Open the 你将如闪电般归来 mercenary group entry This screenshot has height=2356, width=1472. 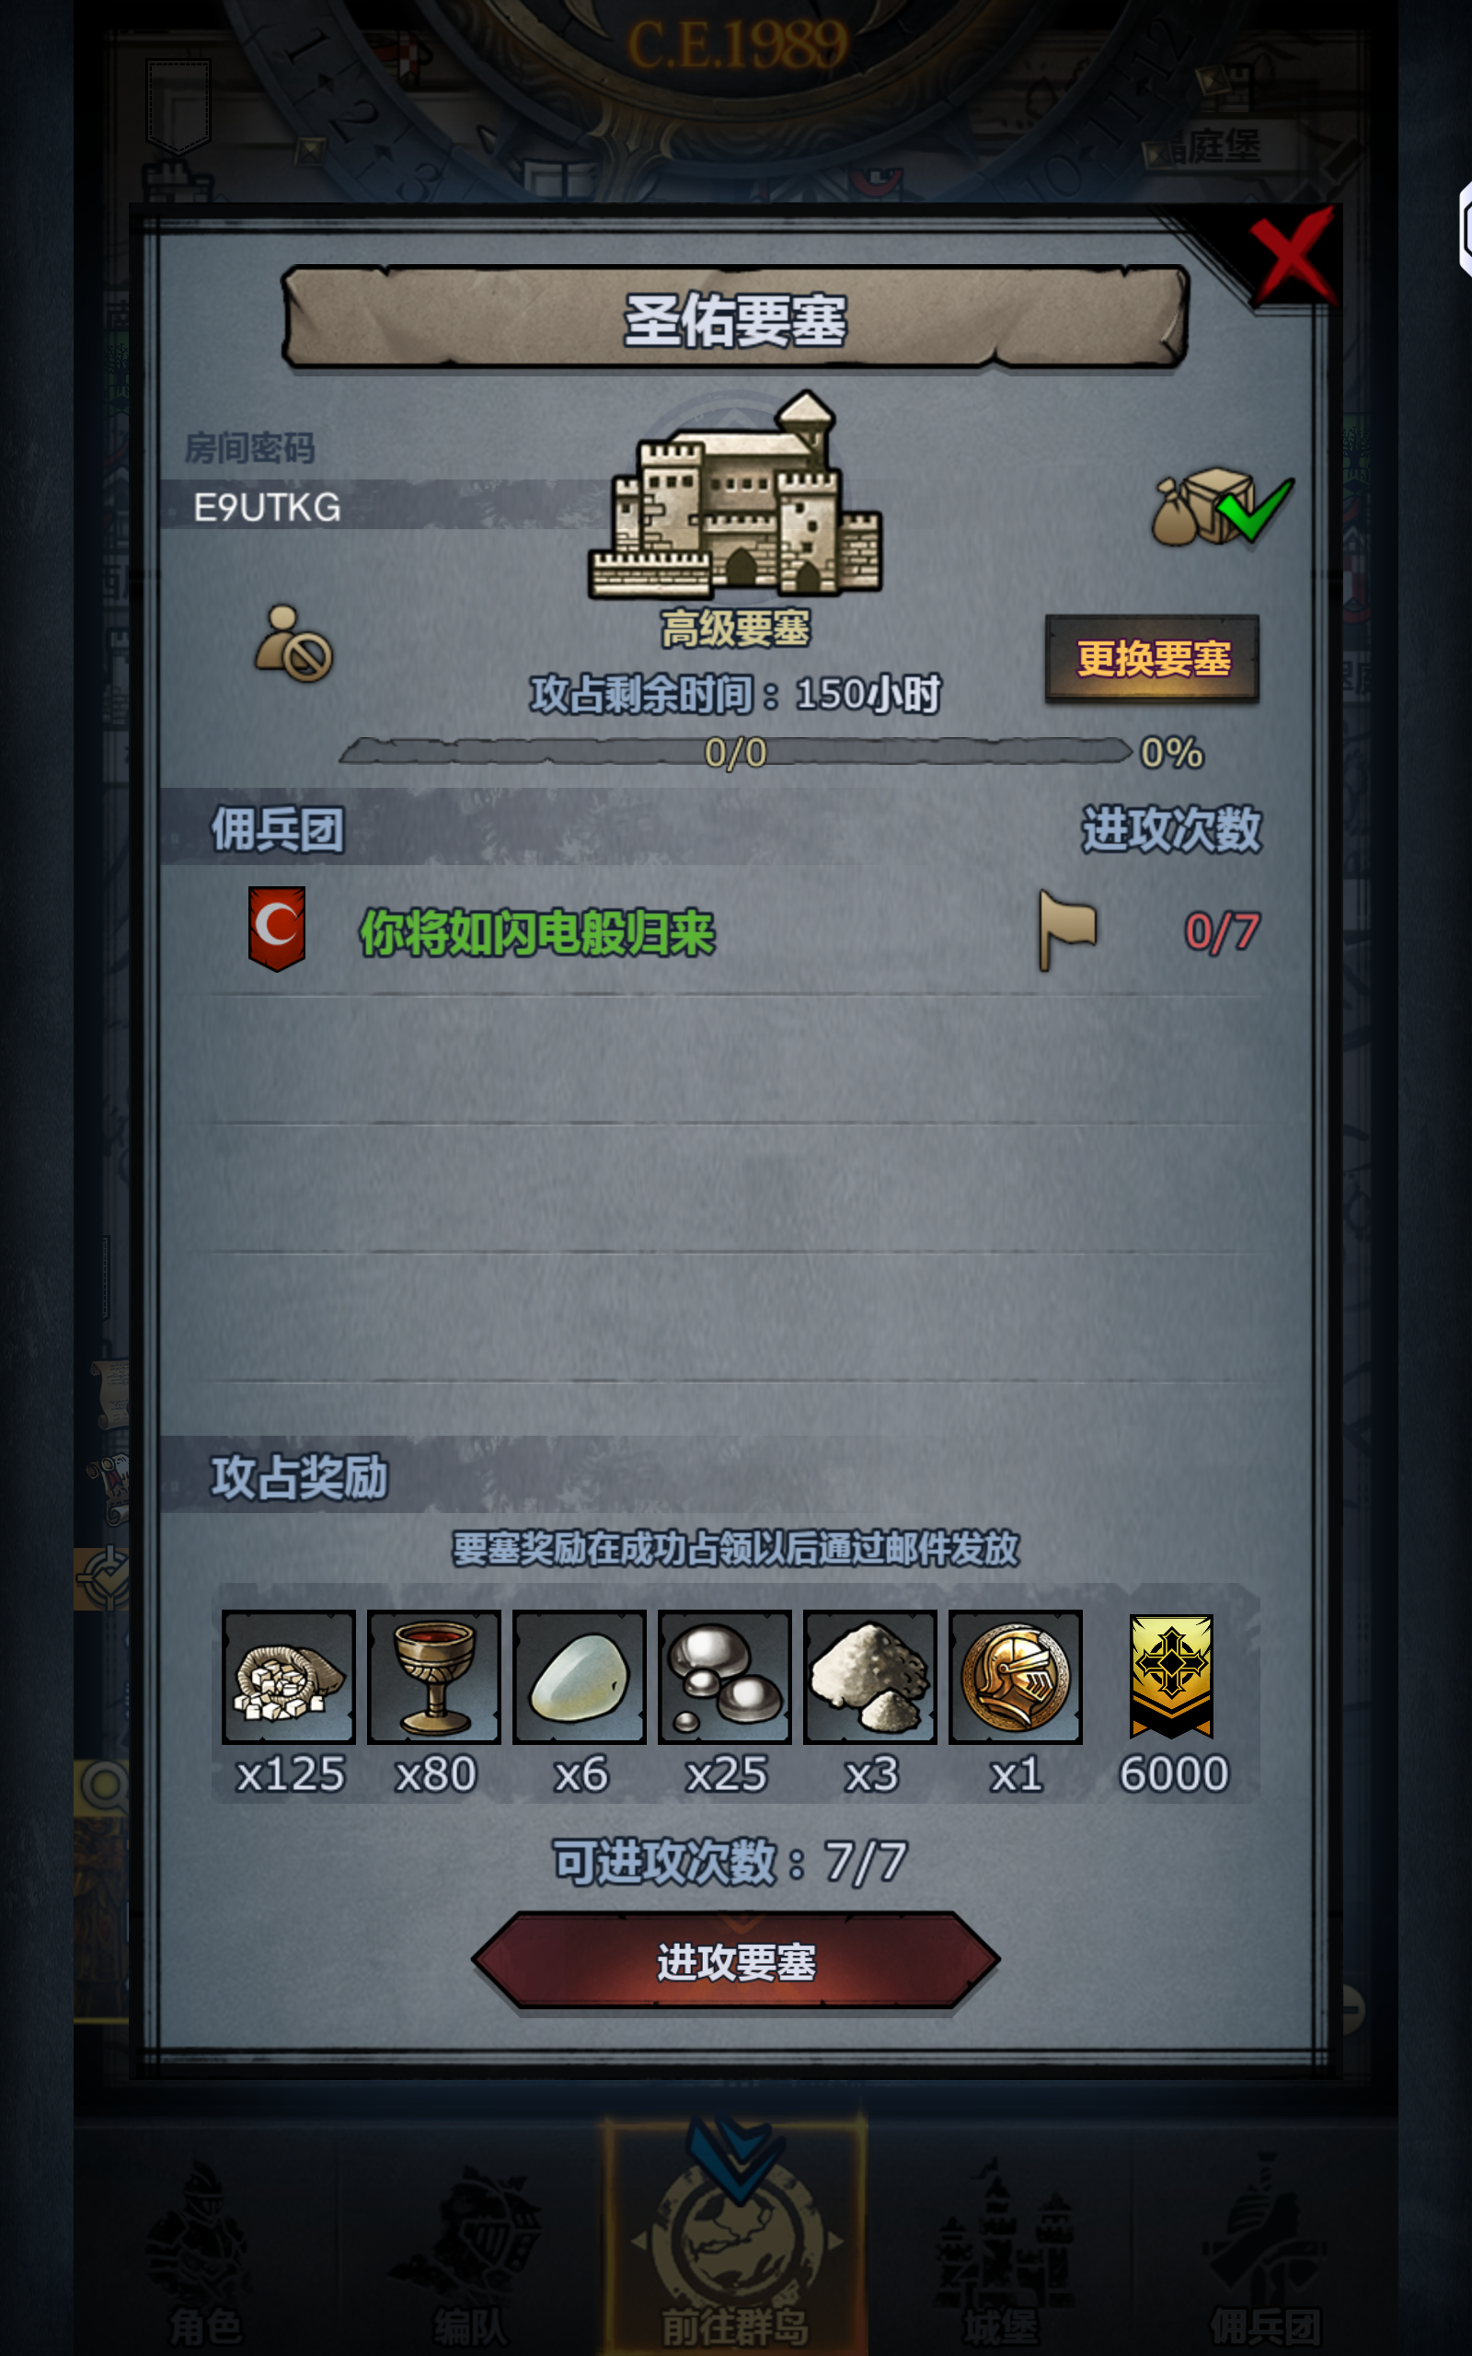click(736, 930)
